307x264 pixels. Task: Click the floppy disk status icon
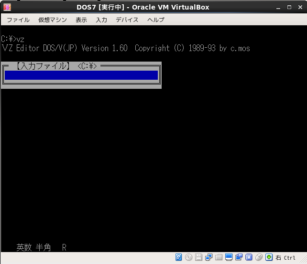point(198,257)
